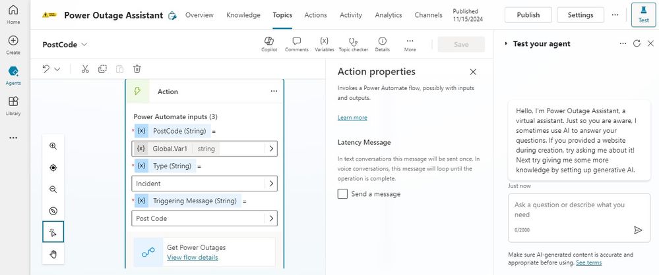The image size is (659, 275).
Task: Open the Variables panel
Action: pyautogui.click(x=324, y=43)
